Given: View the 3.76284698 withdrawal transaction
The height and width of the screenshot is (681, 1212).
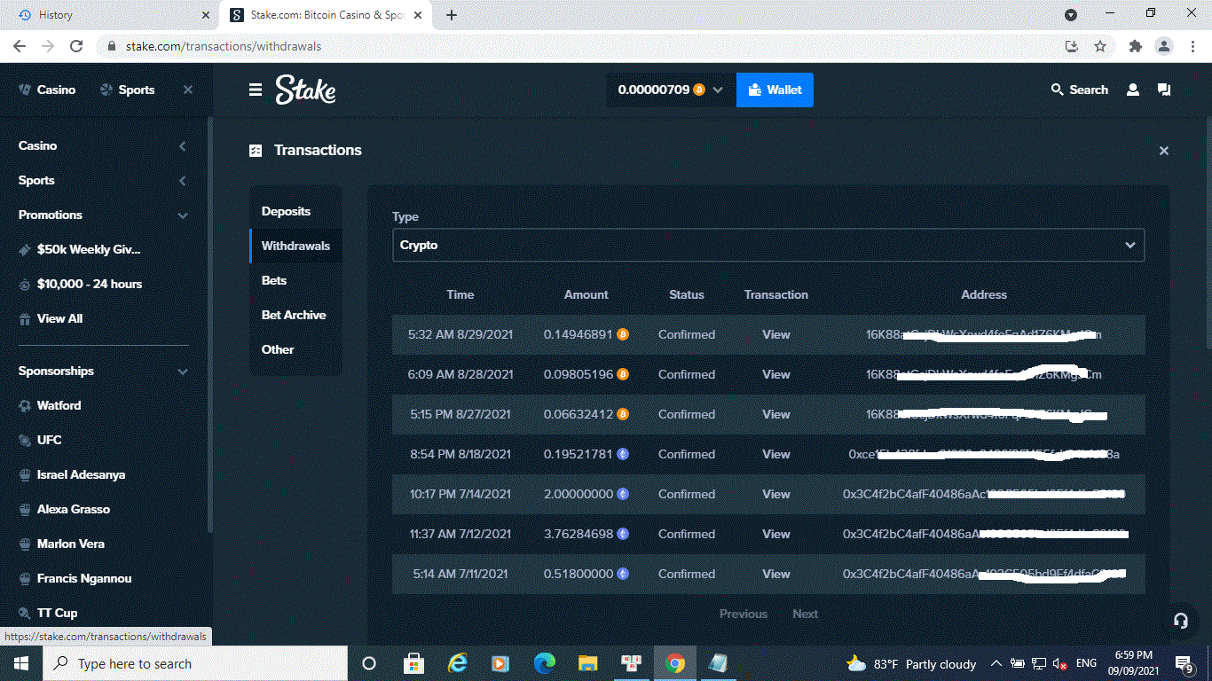Looking at the screenshot, I should click(776, 534).
